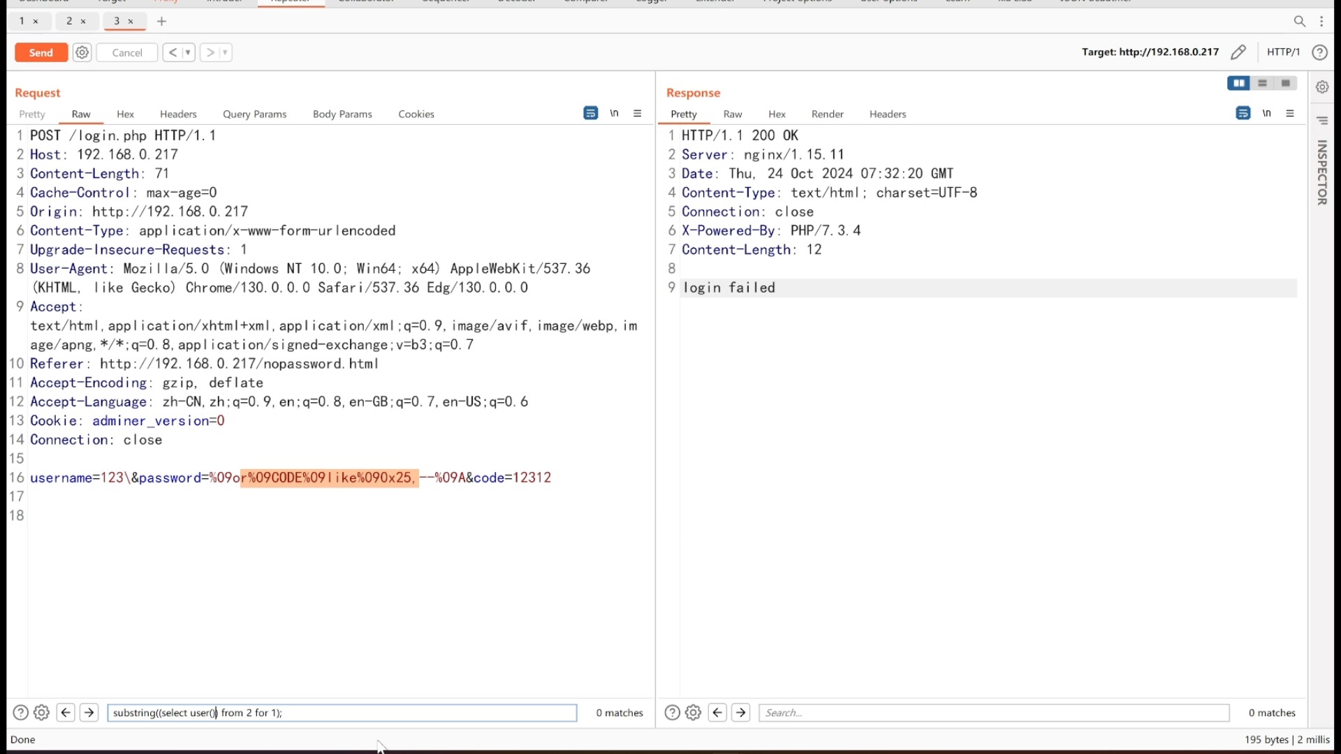Go to next request in history

point(210,52)
